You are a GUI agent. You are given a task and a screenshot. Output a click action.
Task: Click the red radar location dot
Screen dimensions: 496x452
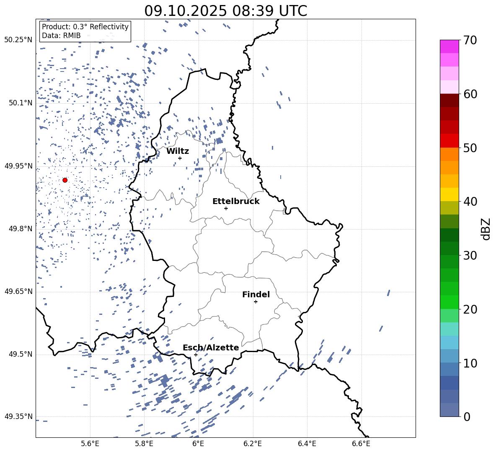[65, 180]
